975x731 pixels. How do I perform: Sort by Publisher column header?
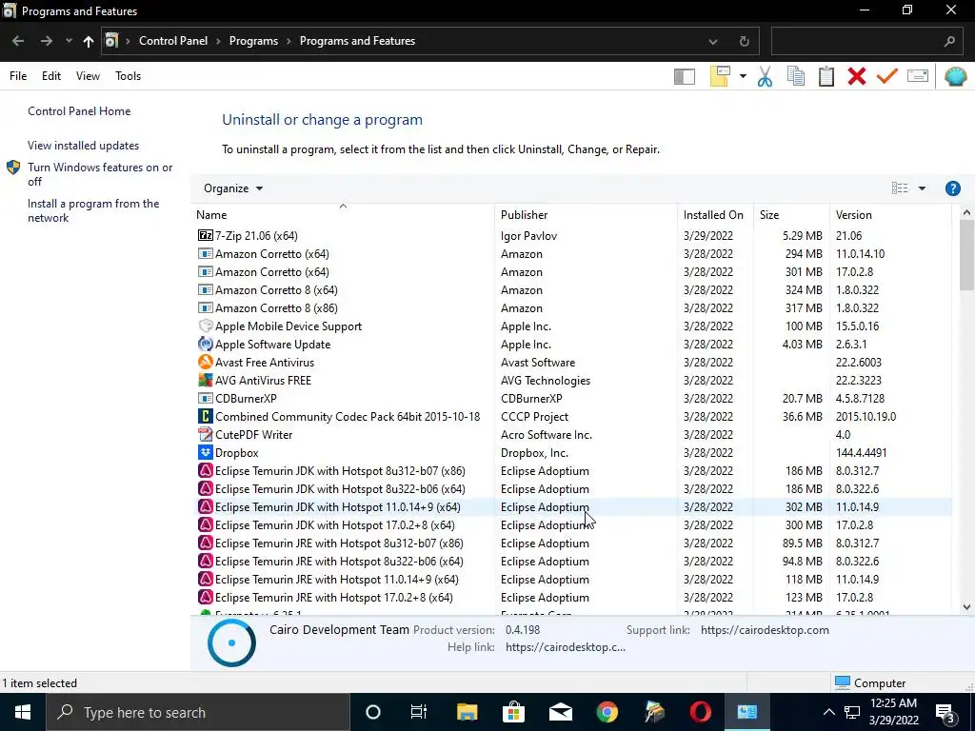pos(586,215)
